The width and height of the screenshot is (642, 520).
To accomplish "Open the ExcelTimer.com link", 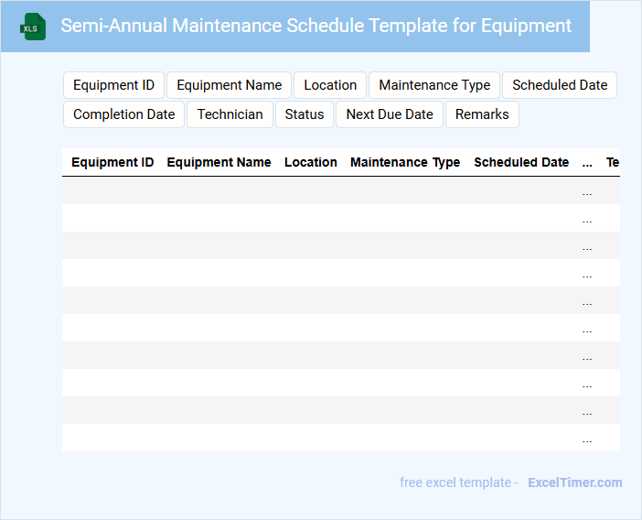I will (574, 482).
